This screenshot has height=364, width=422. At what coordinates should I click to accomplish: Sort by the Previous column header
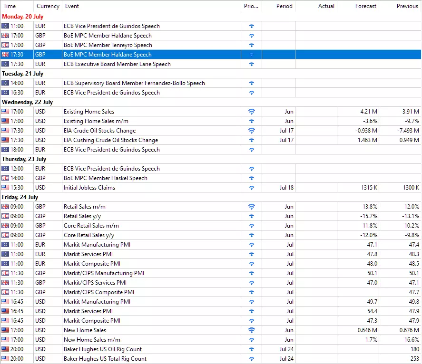click(x=400, y=6)
